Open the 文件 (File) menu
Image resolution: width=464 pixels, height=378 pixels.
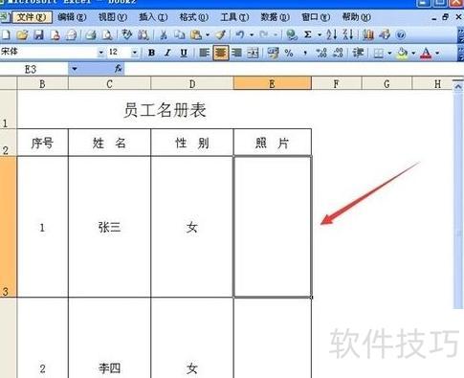click(x=32, y=17)
